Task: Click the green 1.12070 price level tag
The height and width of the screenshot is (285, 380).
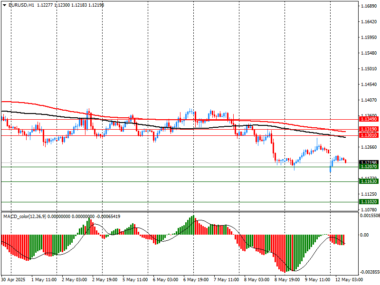Action: pyautogui.click(x=369, y=167)
